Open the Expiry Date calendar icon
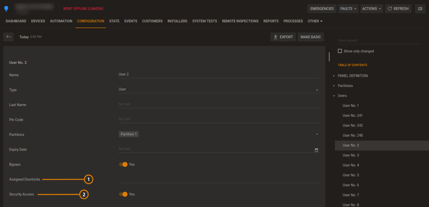Image resolution: width=429 pixels, height=207 pixels. 316,150
